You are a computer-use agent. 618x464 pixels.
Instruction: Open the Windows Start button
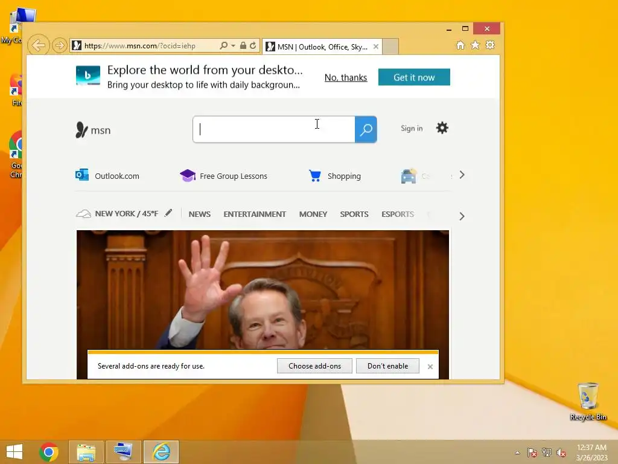[x=14, y=452]
